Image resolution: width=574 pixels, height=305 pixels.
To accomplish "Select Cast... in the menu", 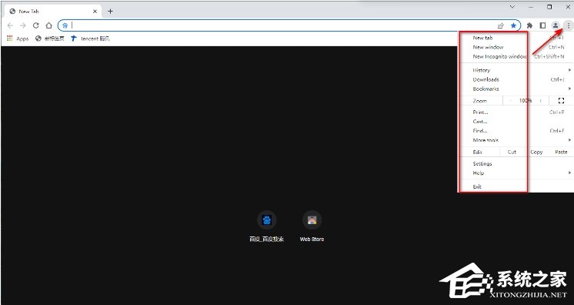I will pyautogui.click(x=516, y=122).
